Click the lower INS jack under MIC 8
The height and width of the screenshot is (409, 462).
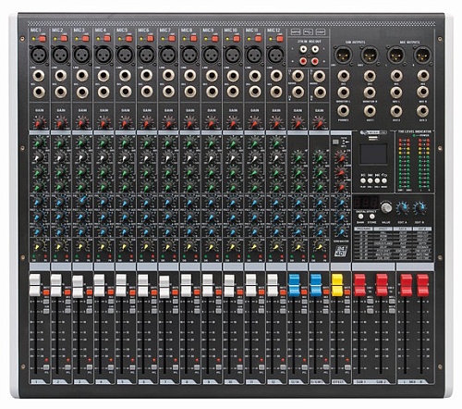189,92
